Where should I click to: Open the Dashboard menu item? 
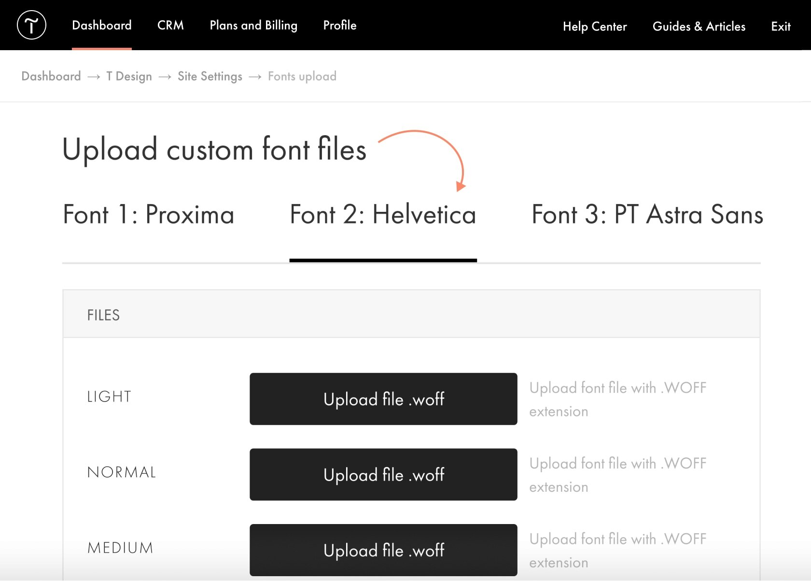(x=101, y=26)
